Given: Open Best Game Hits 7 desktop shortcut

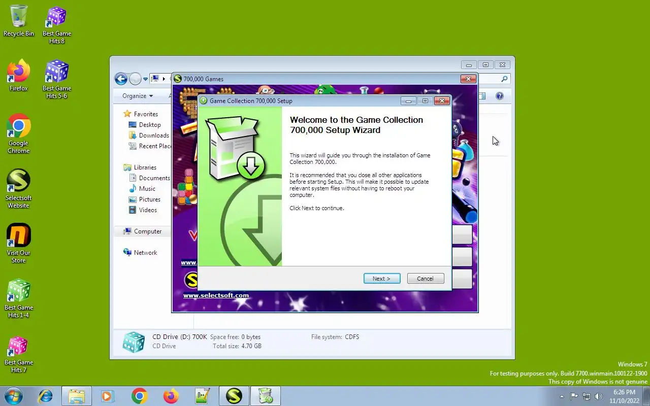Looking at the screenshot, I should pyautogui.click(x=19, y=353).
